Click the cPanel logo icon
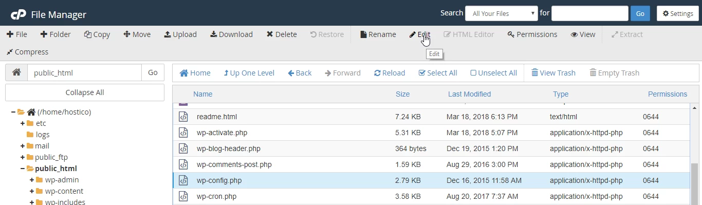702x205 pixels. click(19, 14)
